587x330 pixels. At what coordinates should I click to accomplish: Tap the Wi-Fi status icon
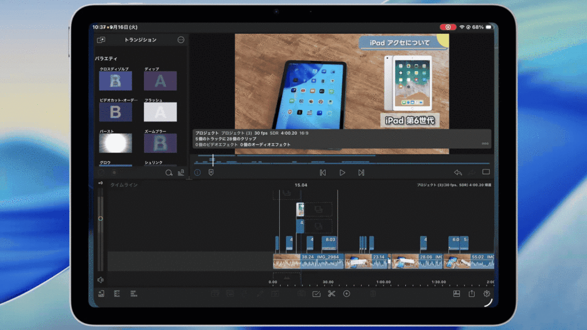pyautogui.click(x=462, y=27)
